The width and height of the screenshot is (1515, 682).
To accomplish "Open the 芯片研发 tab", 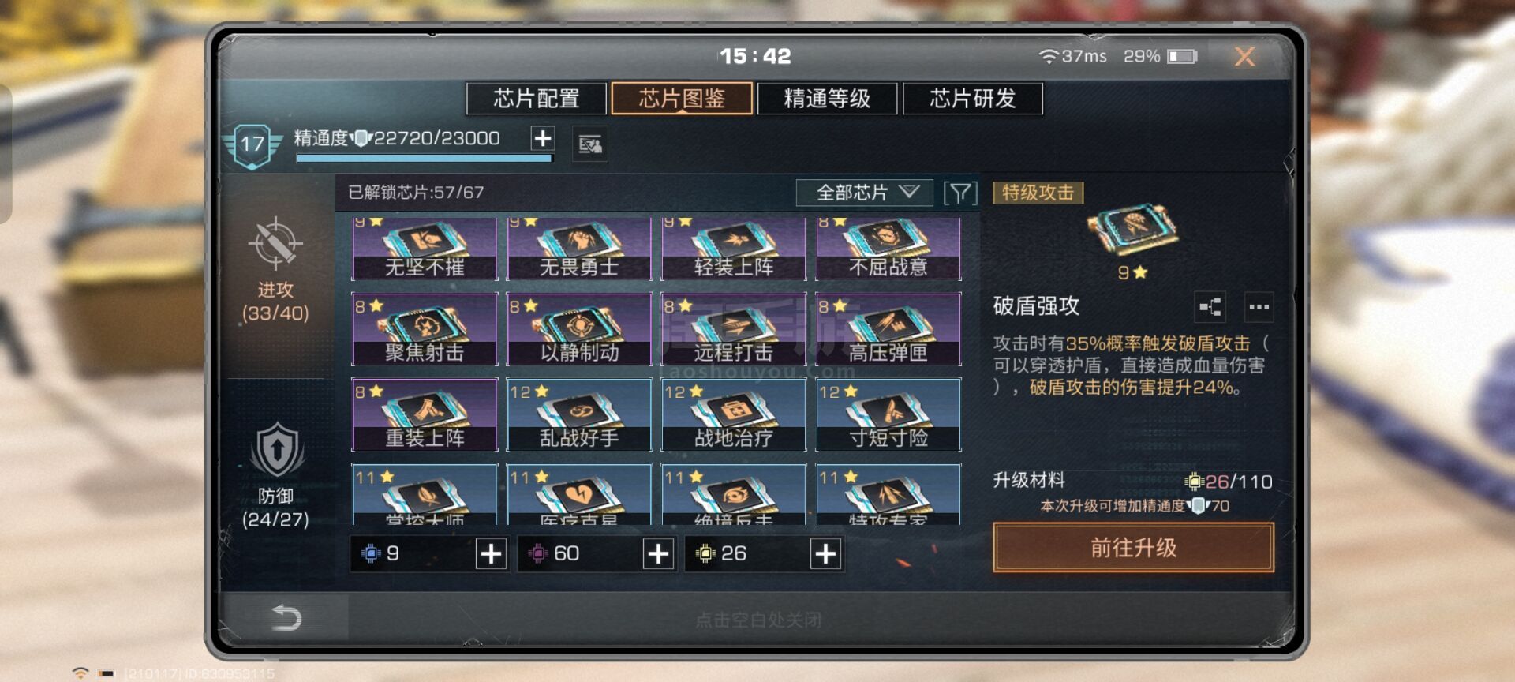I will (x=973, y=99).
